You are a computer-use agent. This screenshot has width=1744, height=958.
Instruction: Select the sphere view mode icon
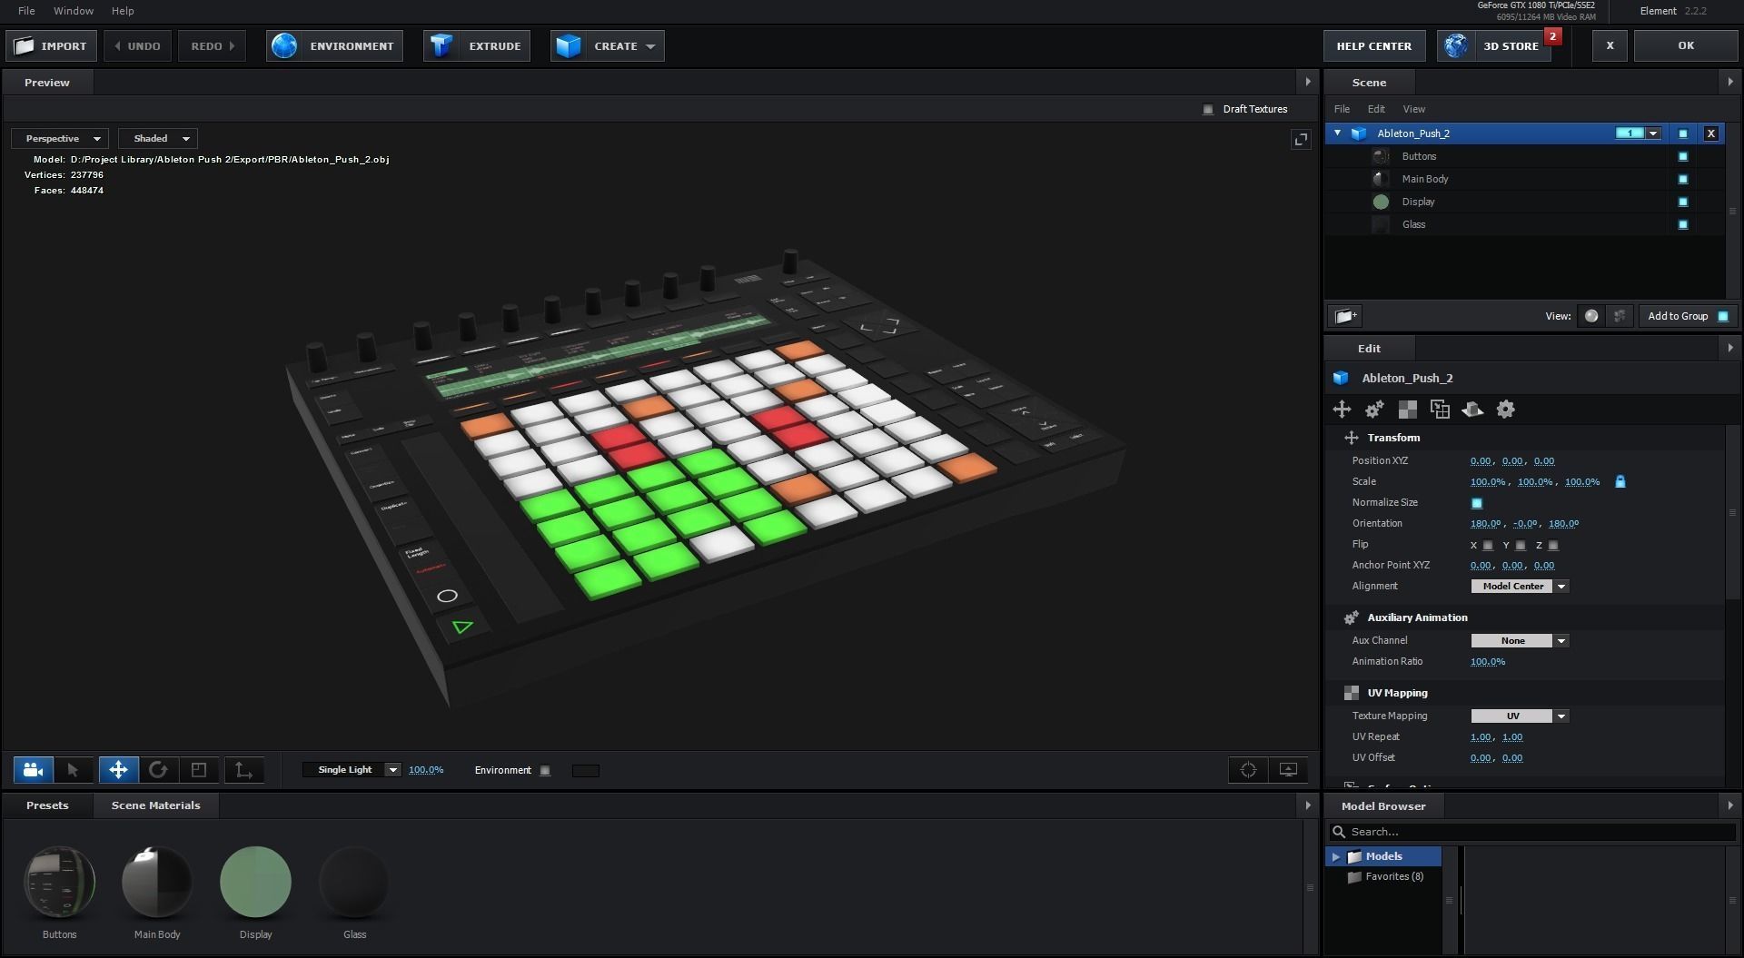click(1591, 316)
